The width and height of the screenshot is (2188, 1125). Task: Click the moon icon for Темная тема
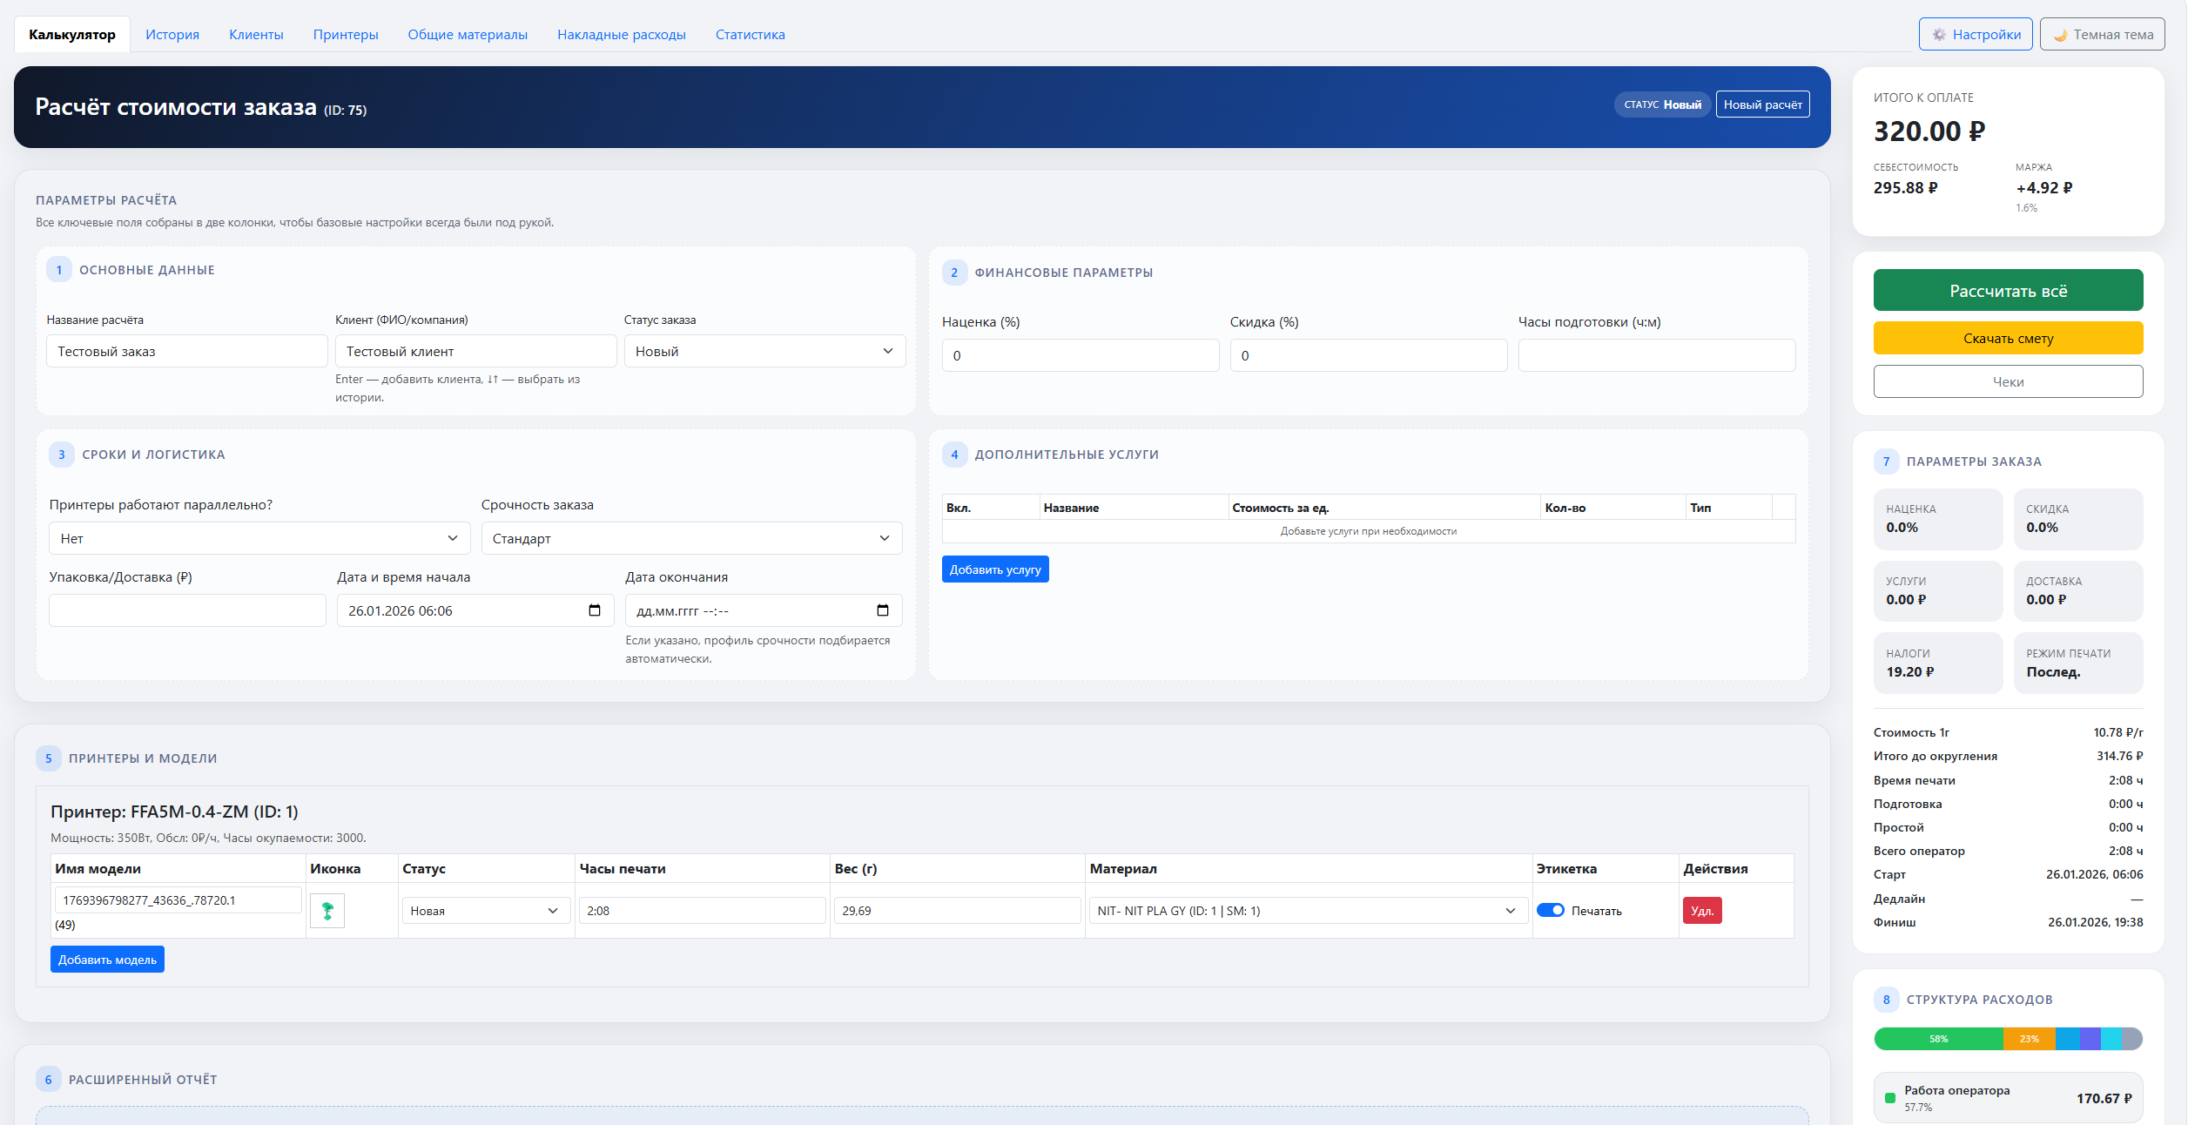click(2060, 35)
